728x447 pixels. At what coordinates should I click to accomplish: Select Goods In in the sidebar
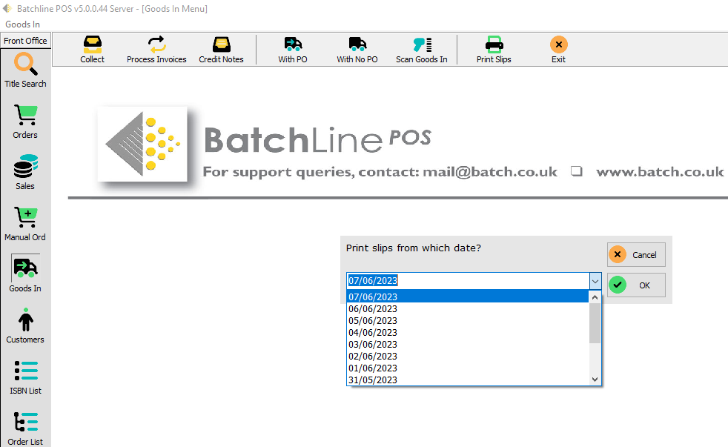tap(25, 274)
